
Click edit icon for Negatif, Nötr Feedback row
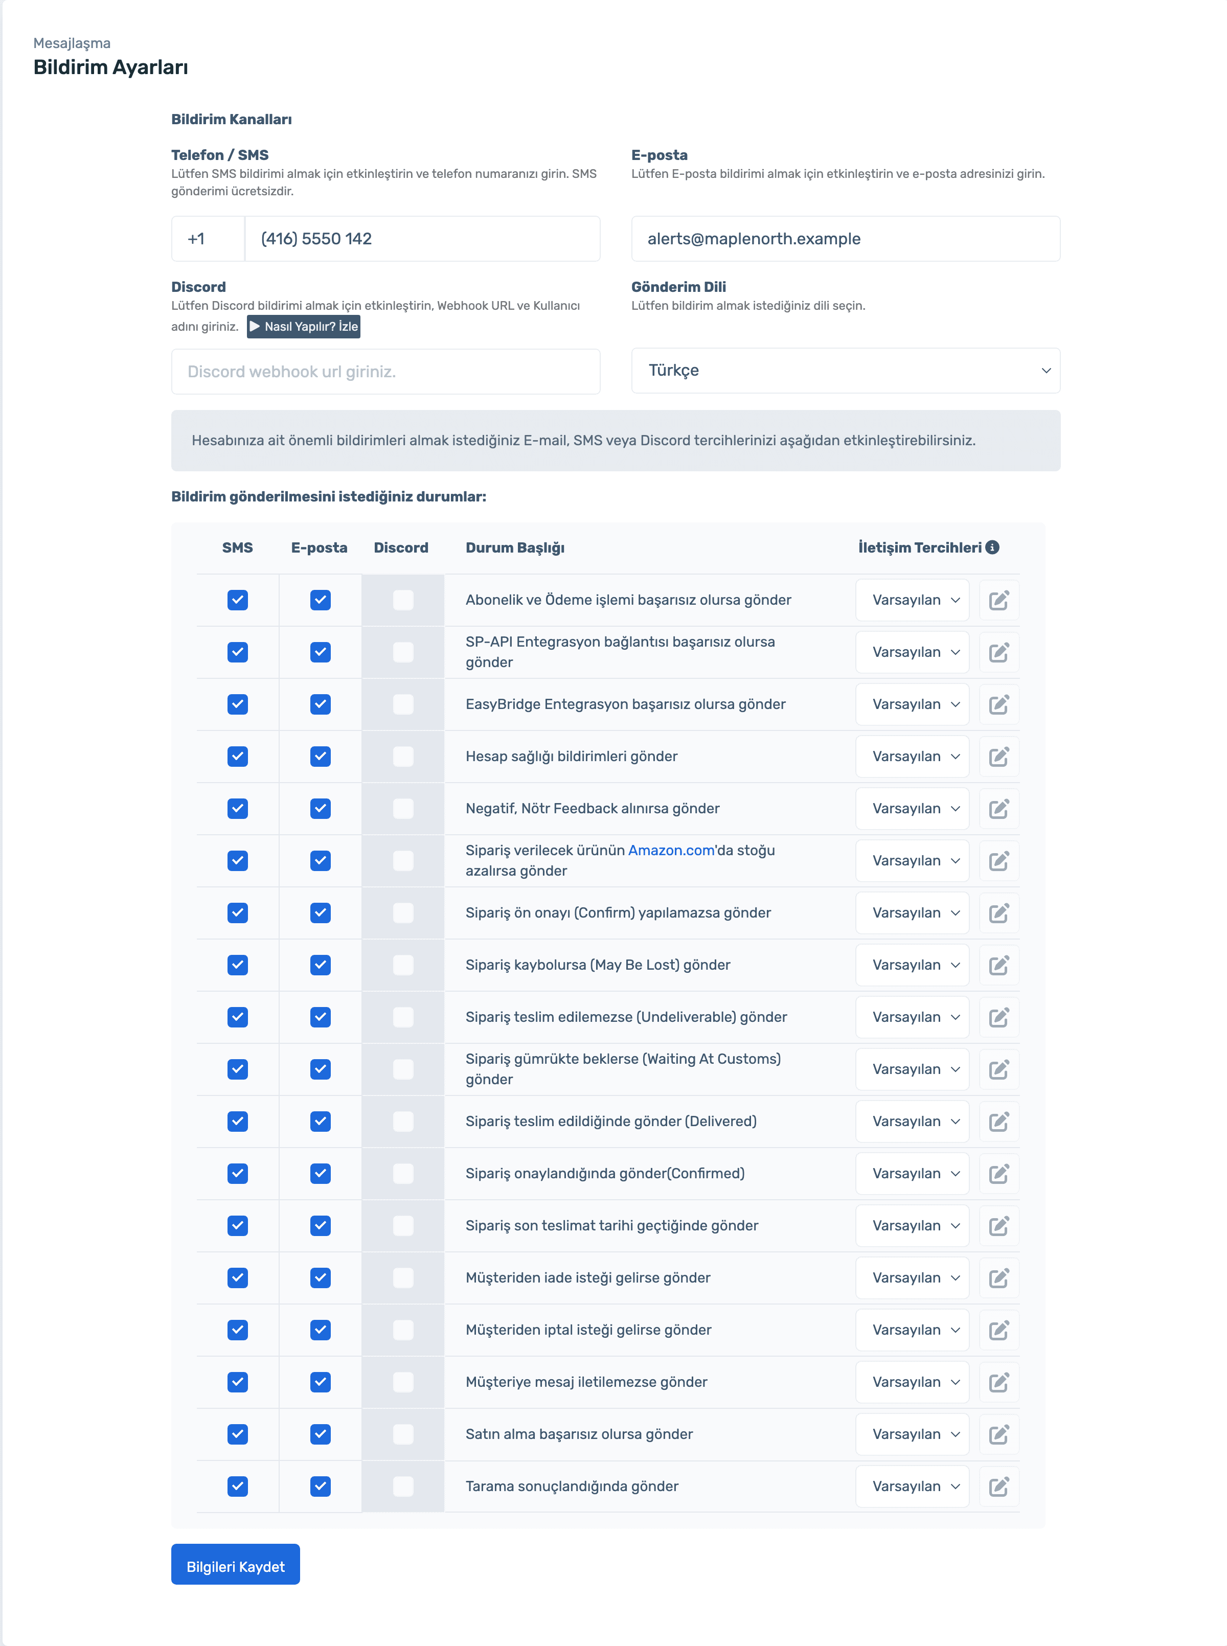998,809
